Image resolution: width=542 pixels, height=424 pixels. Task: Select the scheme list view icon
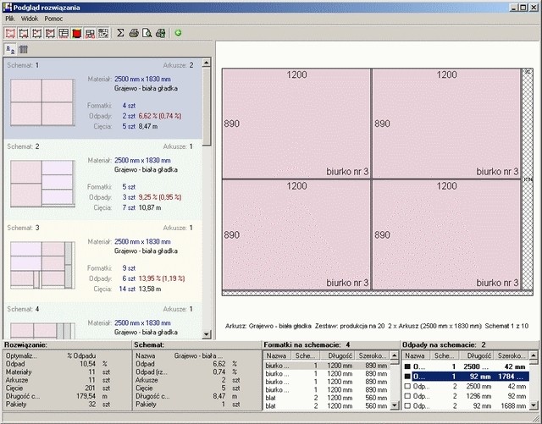point(10,50)
